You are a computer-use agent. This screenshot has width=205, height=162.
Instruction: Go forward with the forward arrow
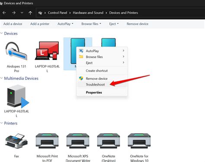14,13
